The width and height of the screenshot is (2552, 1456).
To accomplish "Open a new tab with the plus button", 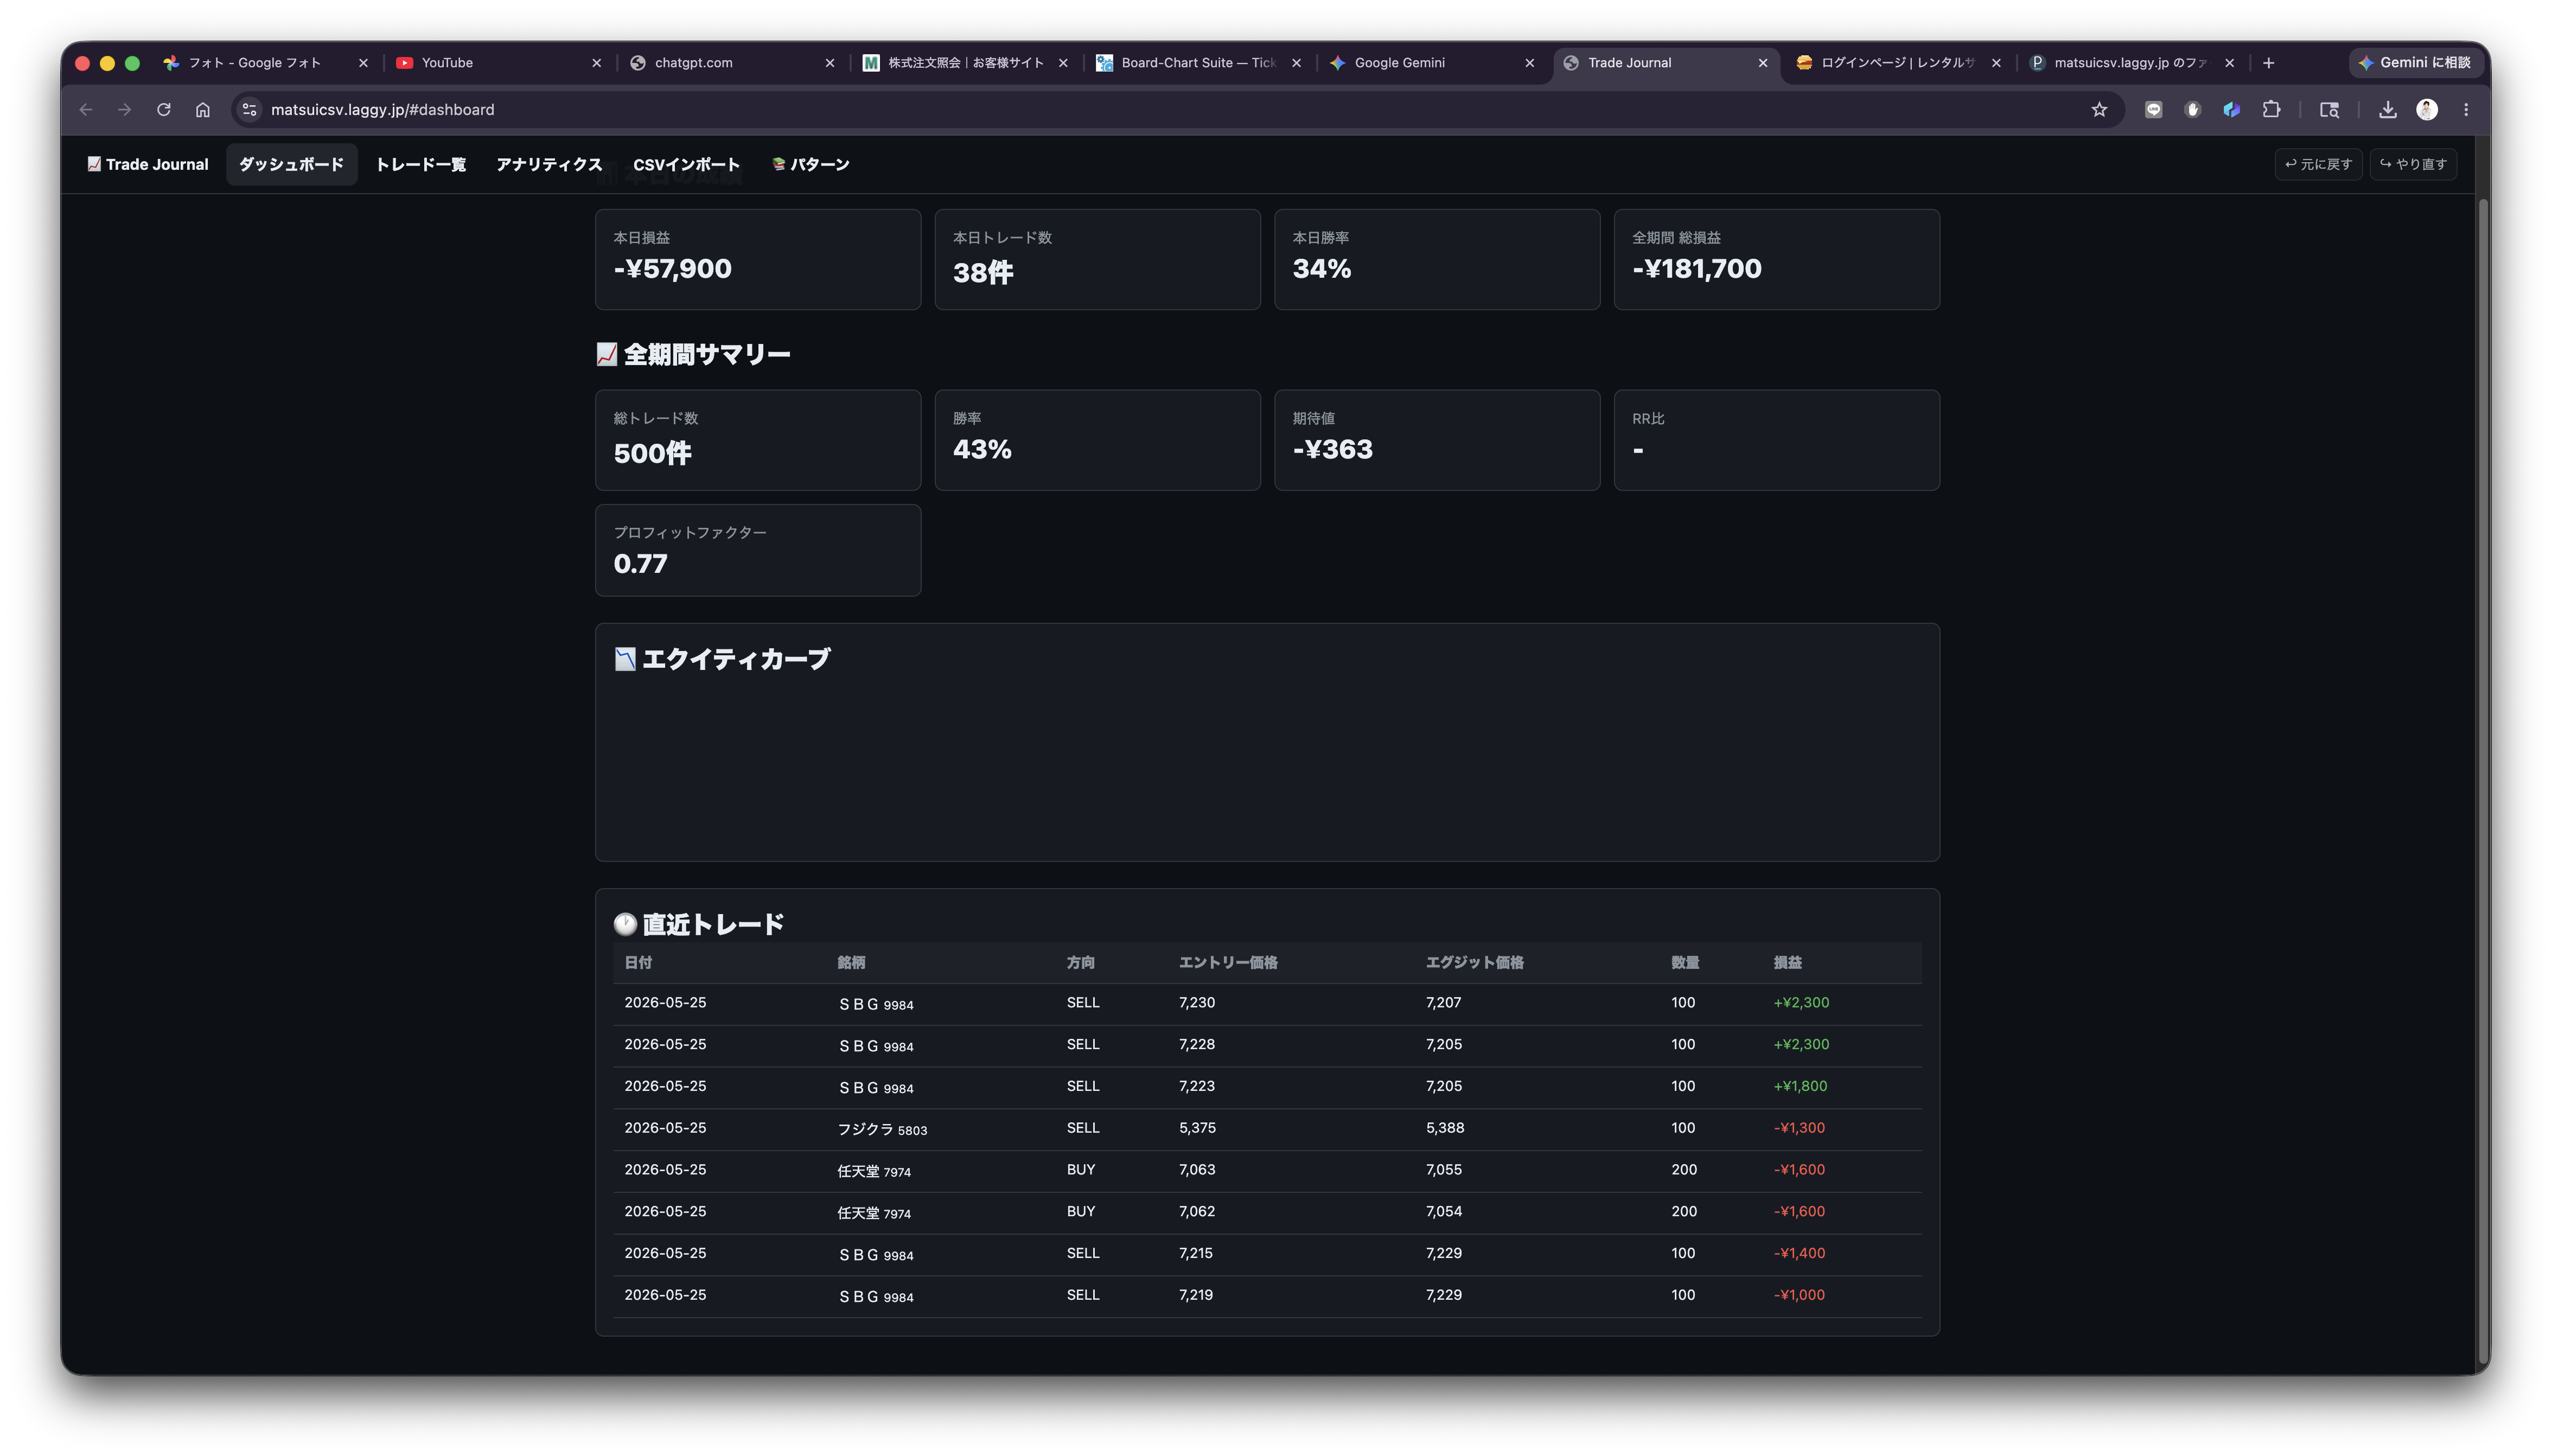I will tap(2269, 63).
